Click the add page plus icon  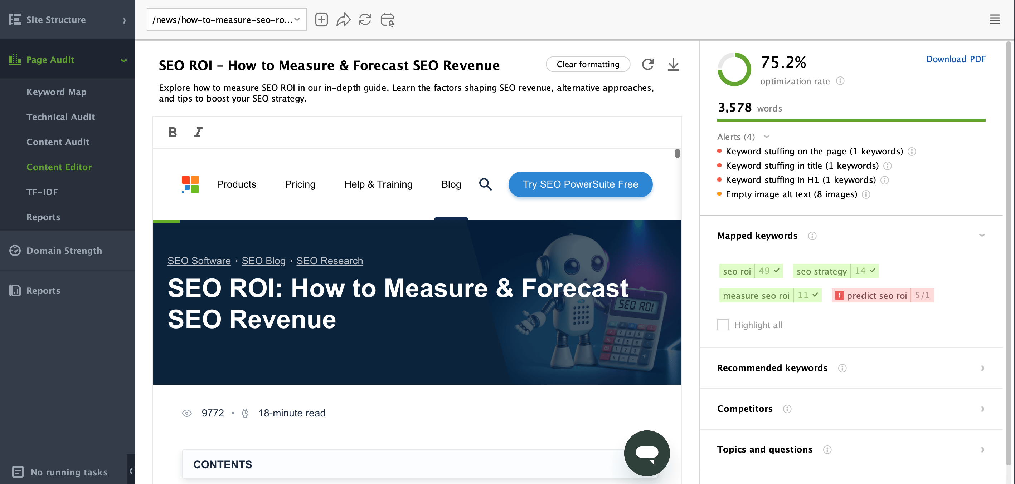321,20
